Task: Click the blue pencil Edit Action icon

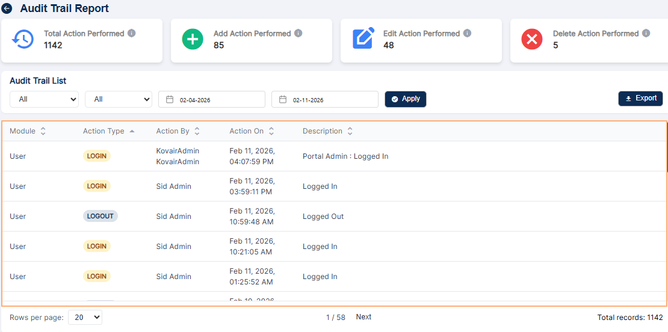Action: pyautogui.click(x=363, y=39)
